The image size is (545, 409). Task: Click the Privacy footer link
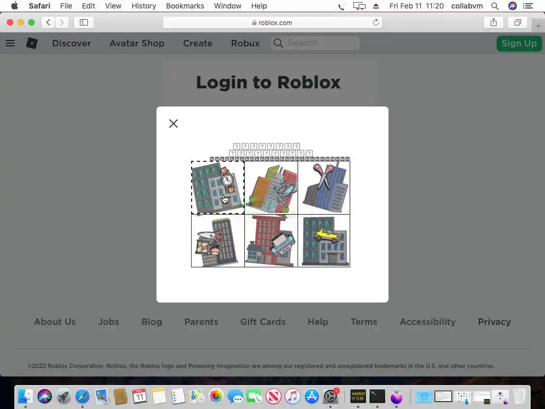(x=494, y=322)
